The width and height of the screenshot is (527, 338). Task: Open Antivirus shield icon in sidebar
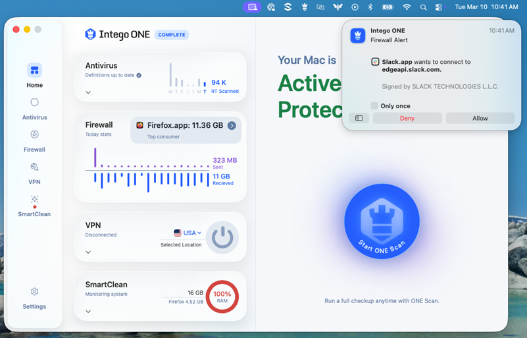coord(34,102)
